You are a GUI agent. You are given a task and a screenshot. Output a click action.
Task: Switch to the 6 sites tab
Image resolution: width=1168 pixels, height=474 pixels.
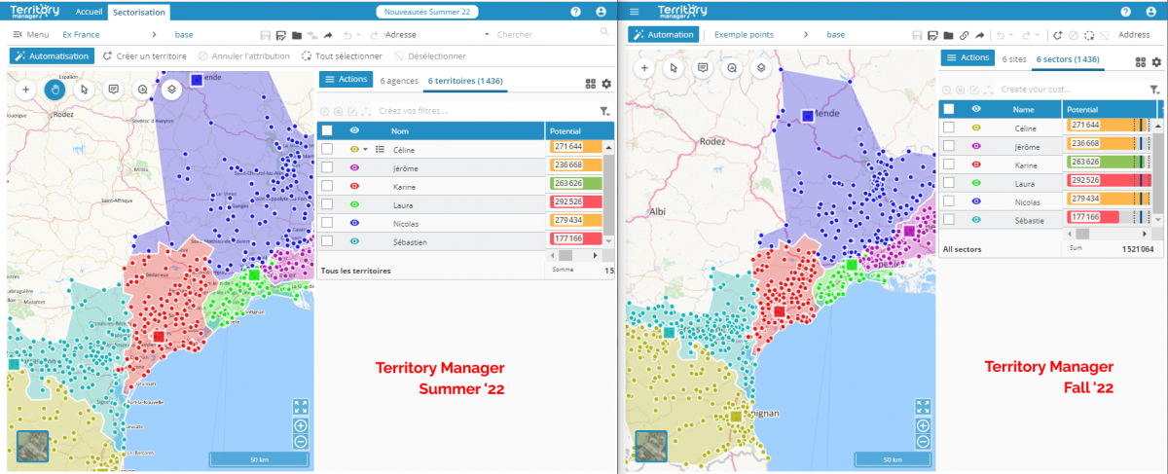[1014, 59]
